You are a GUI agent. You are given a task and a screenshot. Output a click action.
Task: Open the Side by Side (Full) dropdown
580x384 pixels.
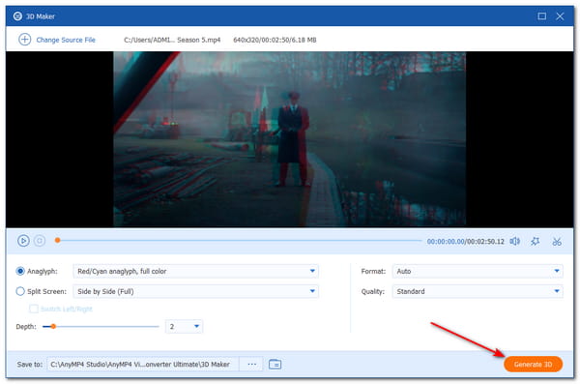pos(195,291)
